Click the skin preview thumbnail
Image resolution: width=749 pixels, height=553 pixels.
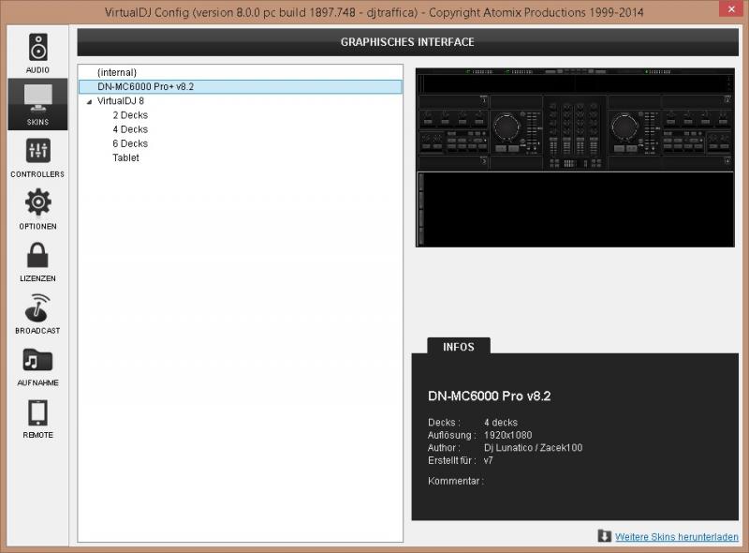[x=575, y=157]
